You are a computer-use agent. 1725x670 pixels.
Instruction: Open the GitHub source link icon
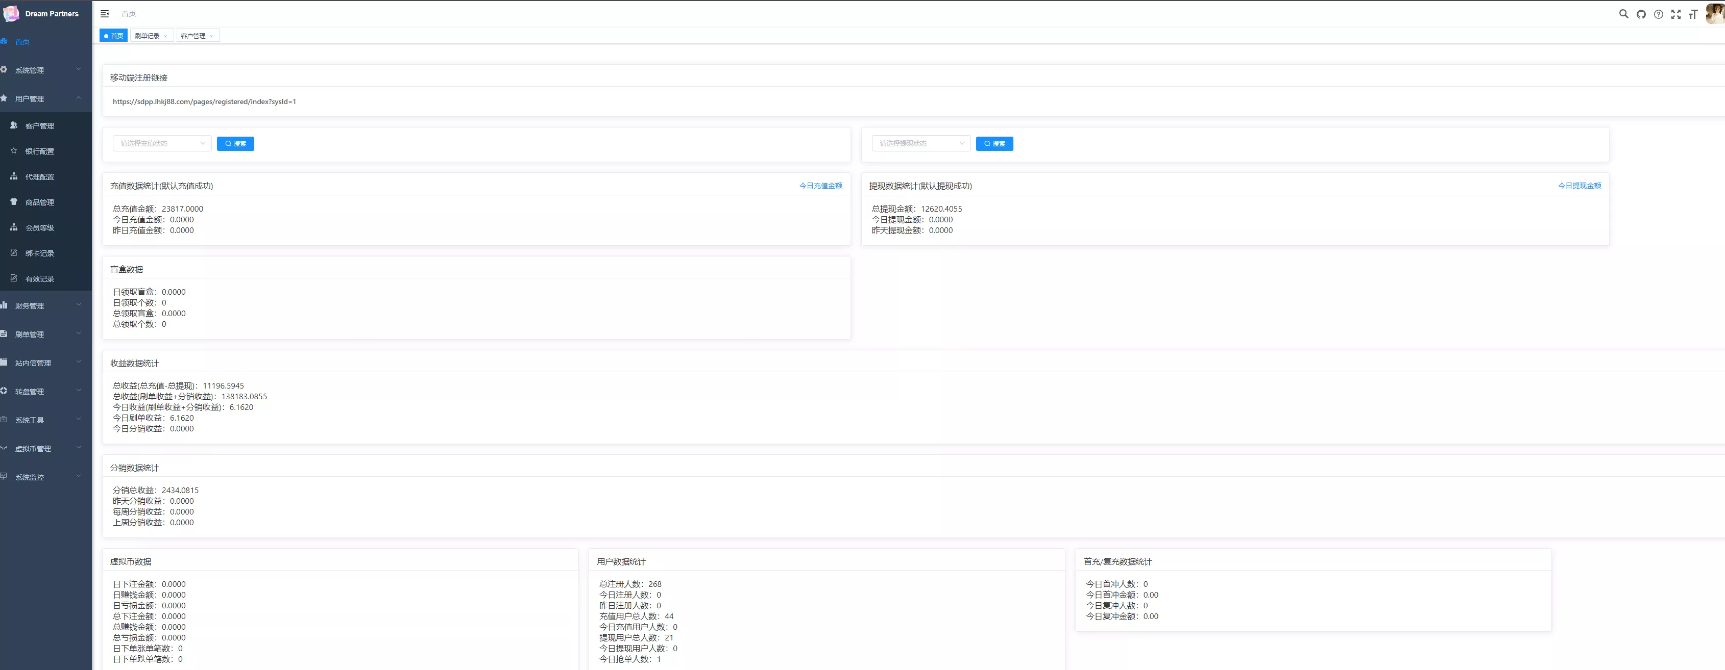click(1641, 14)
